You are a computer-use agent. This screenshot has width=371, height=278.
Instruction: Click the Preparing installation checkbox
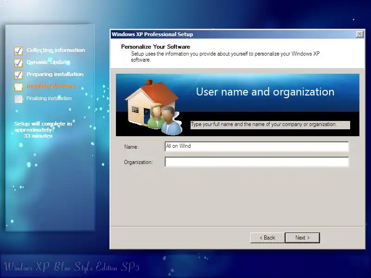(x=19, y=75)
